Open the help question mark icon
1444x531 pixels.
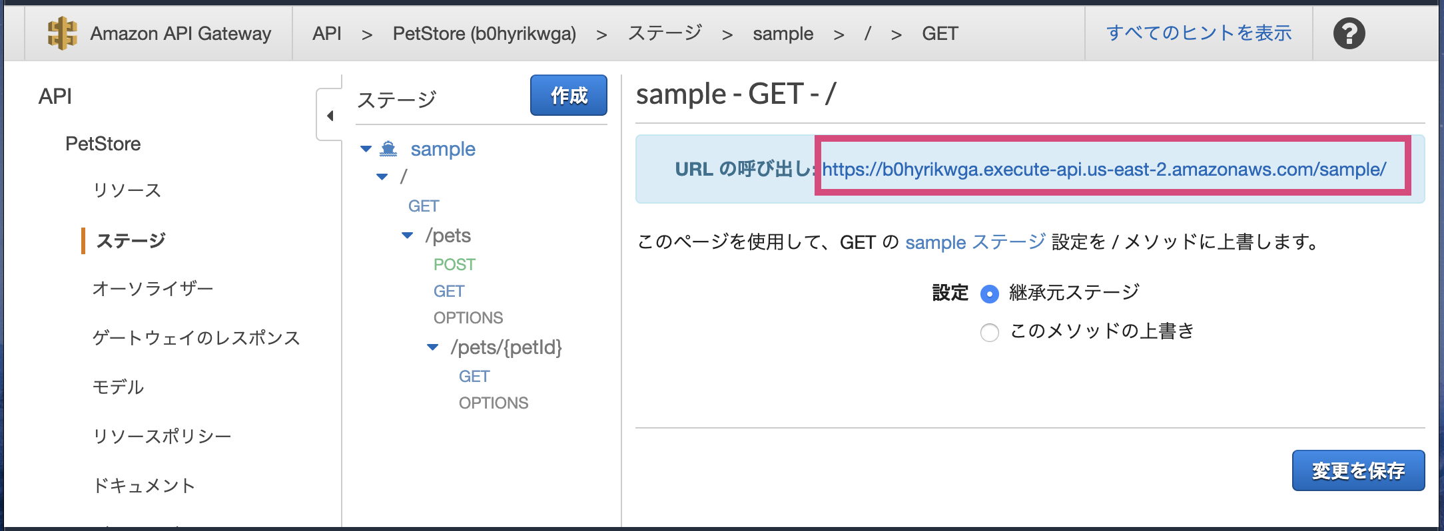[1349, 33]
